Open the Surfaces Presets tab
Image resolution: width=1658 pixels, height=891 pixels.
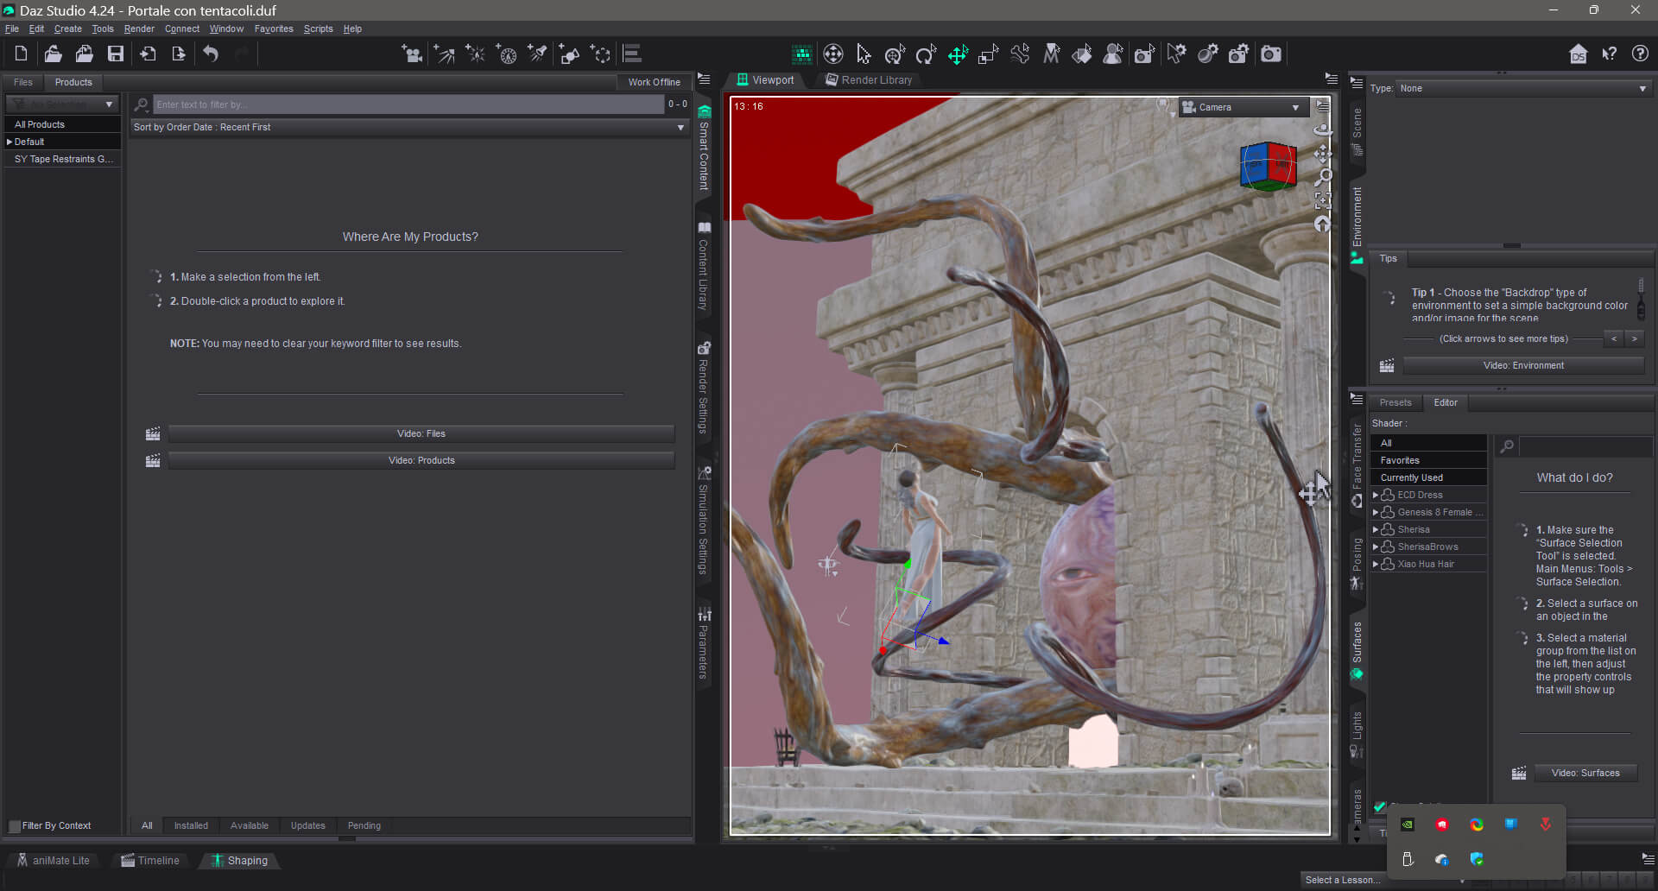pos(1395,402)
